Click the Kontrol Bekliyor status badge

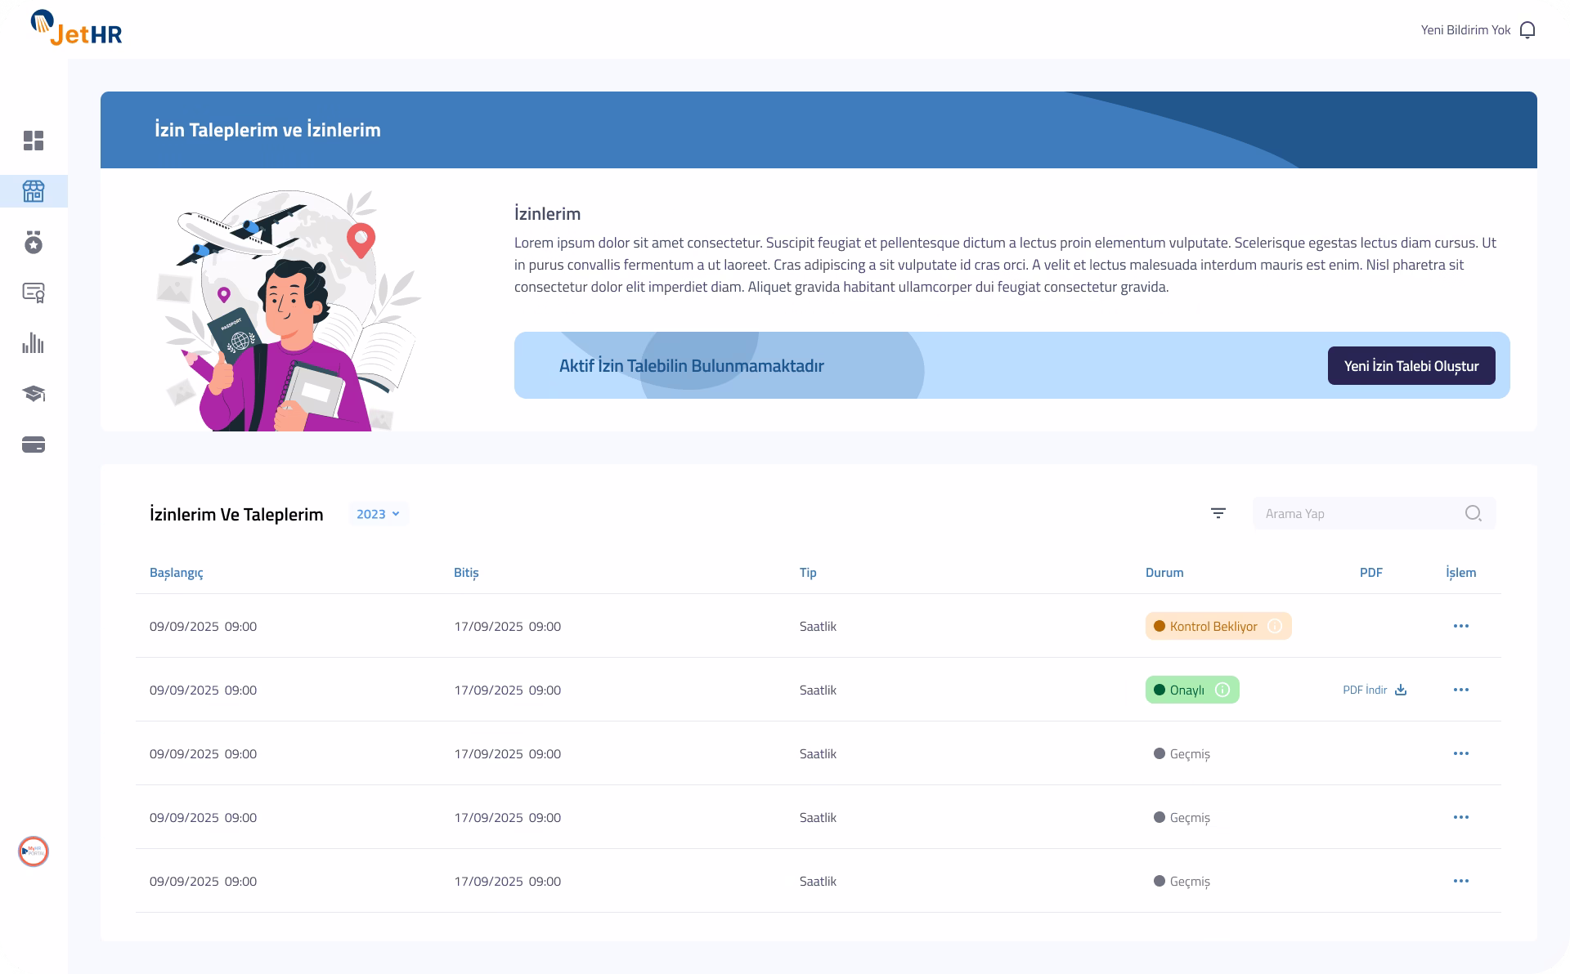click(1218, 626)
